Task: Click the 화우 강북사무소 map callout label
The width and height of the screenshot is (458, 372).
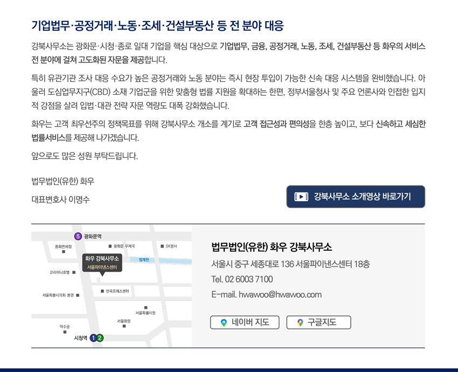Action: tap(102, 263)
